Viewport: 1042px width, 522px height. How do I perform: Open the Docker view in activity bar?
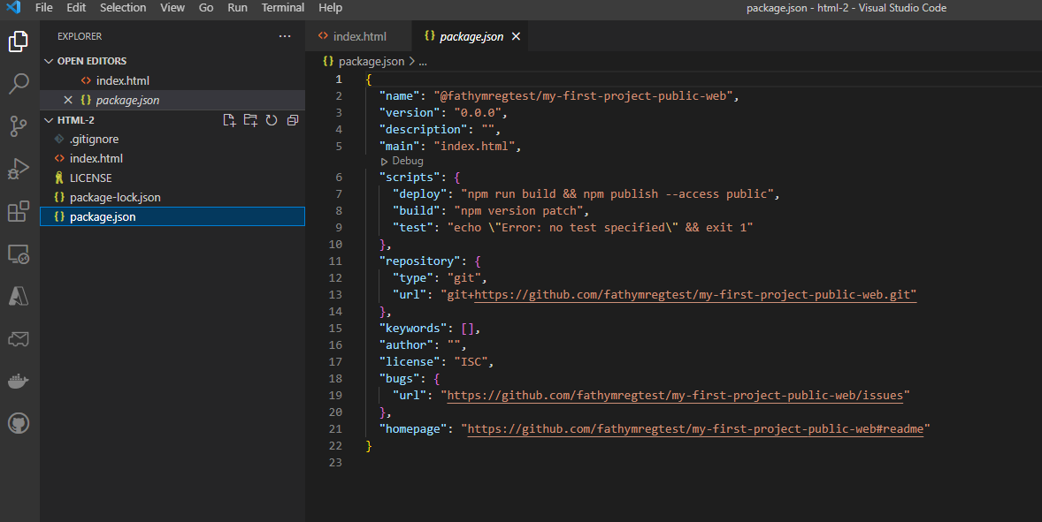(x=19, y=381)
